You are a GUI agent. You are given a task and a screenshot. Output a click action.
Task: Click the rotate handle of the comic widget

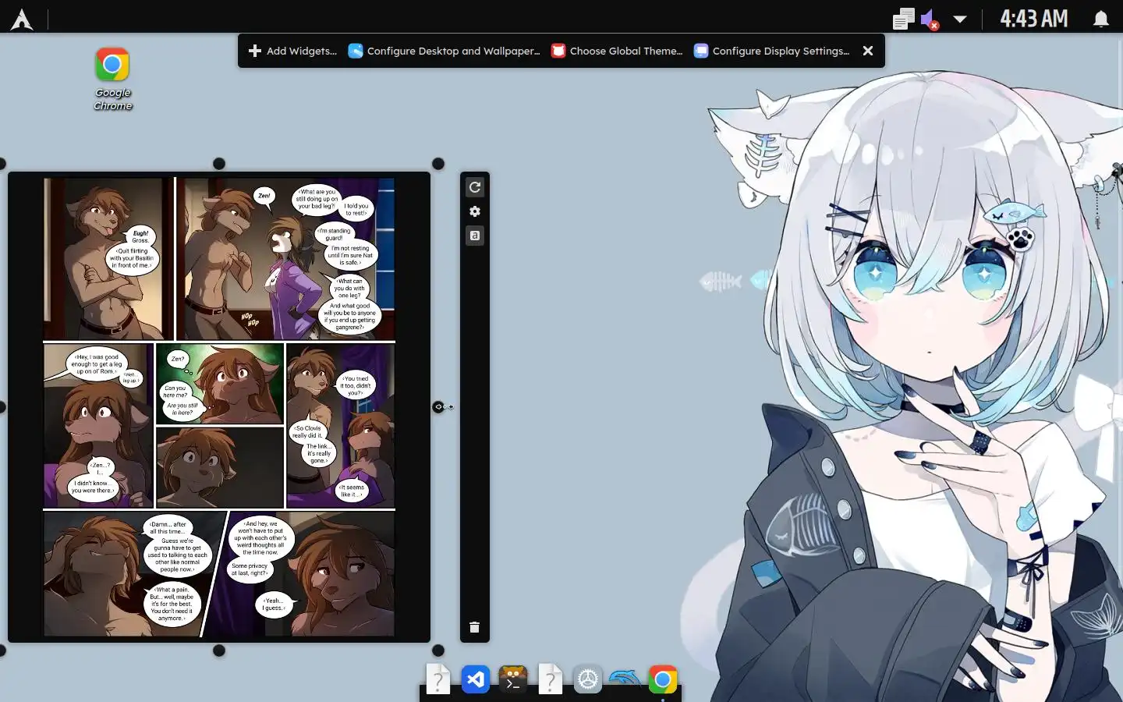475,187
